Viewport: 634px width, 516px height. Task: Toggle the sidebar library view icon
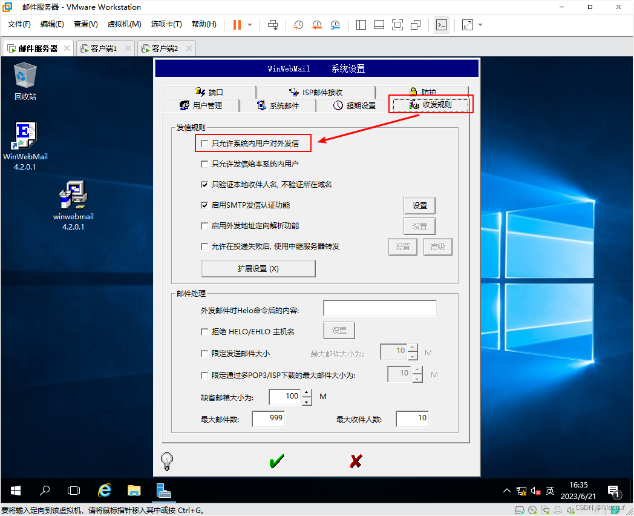pyautogui.click(x=361, y=25)
